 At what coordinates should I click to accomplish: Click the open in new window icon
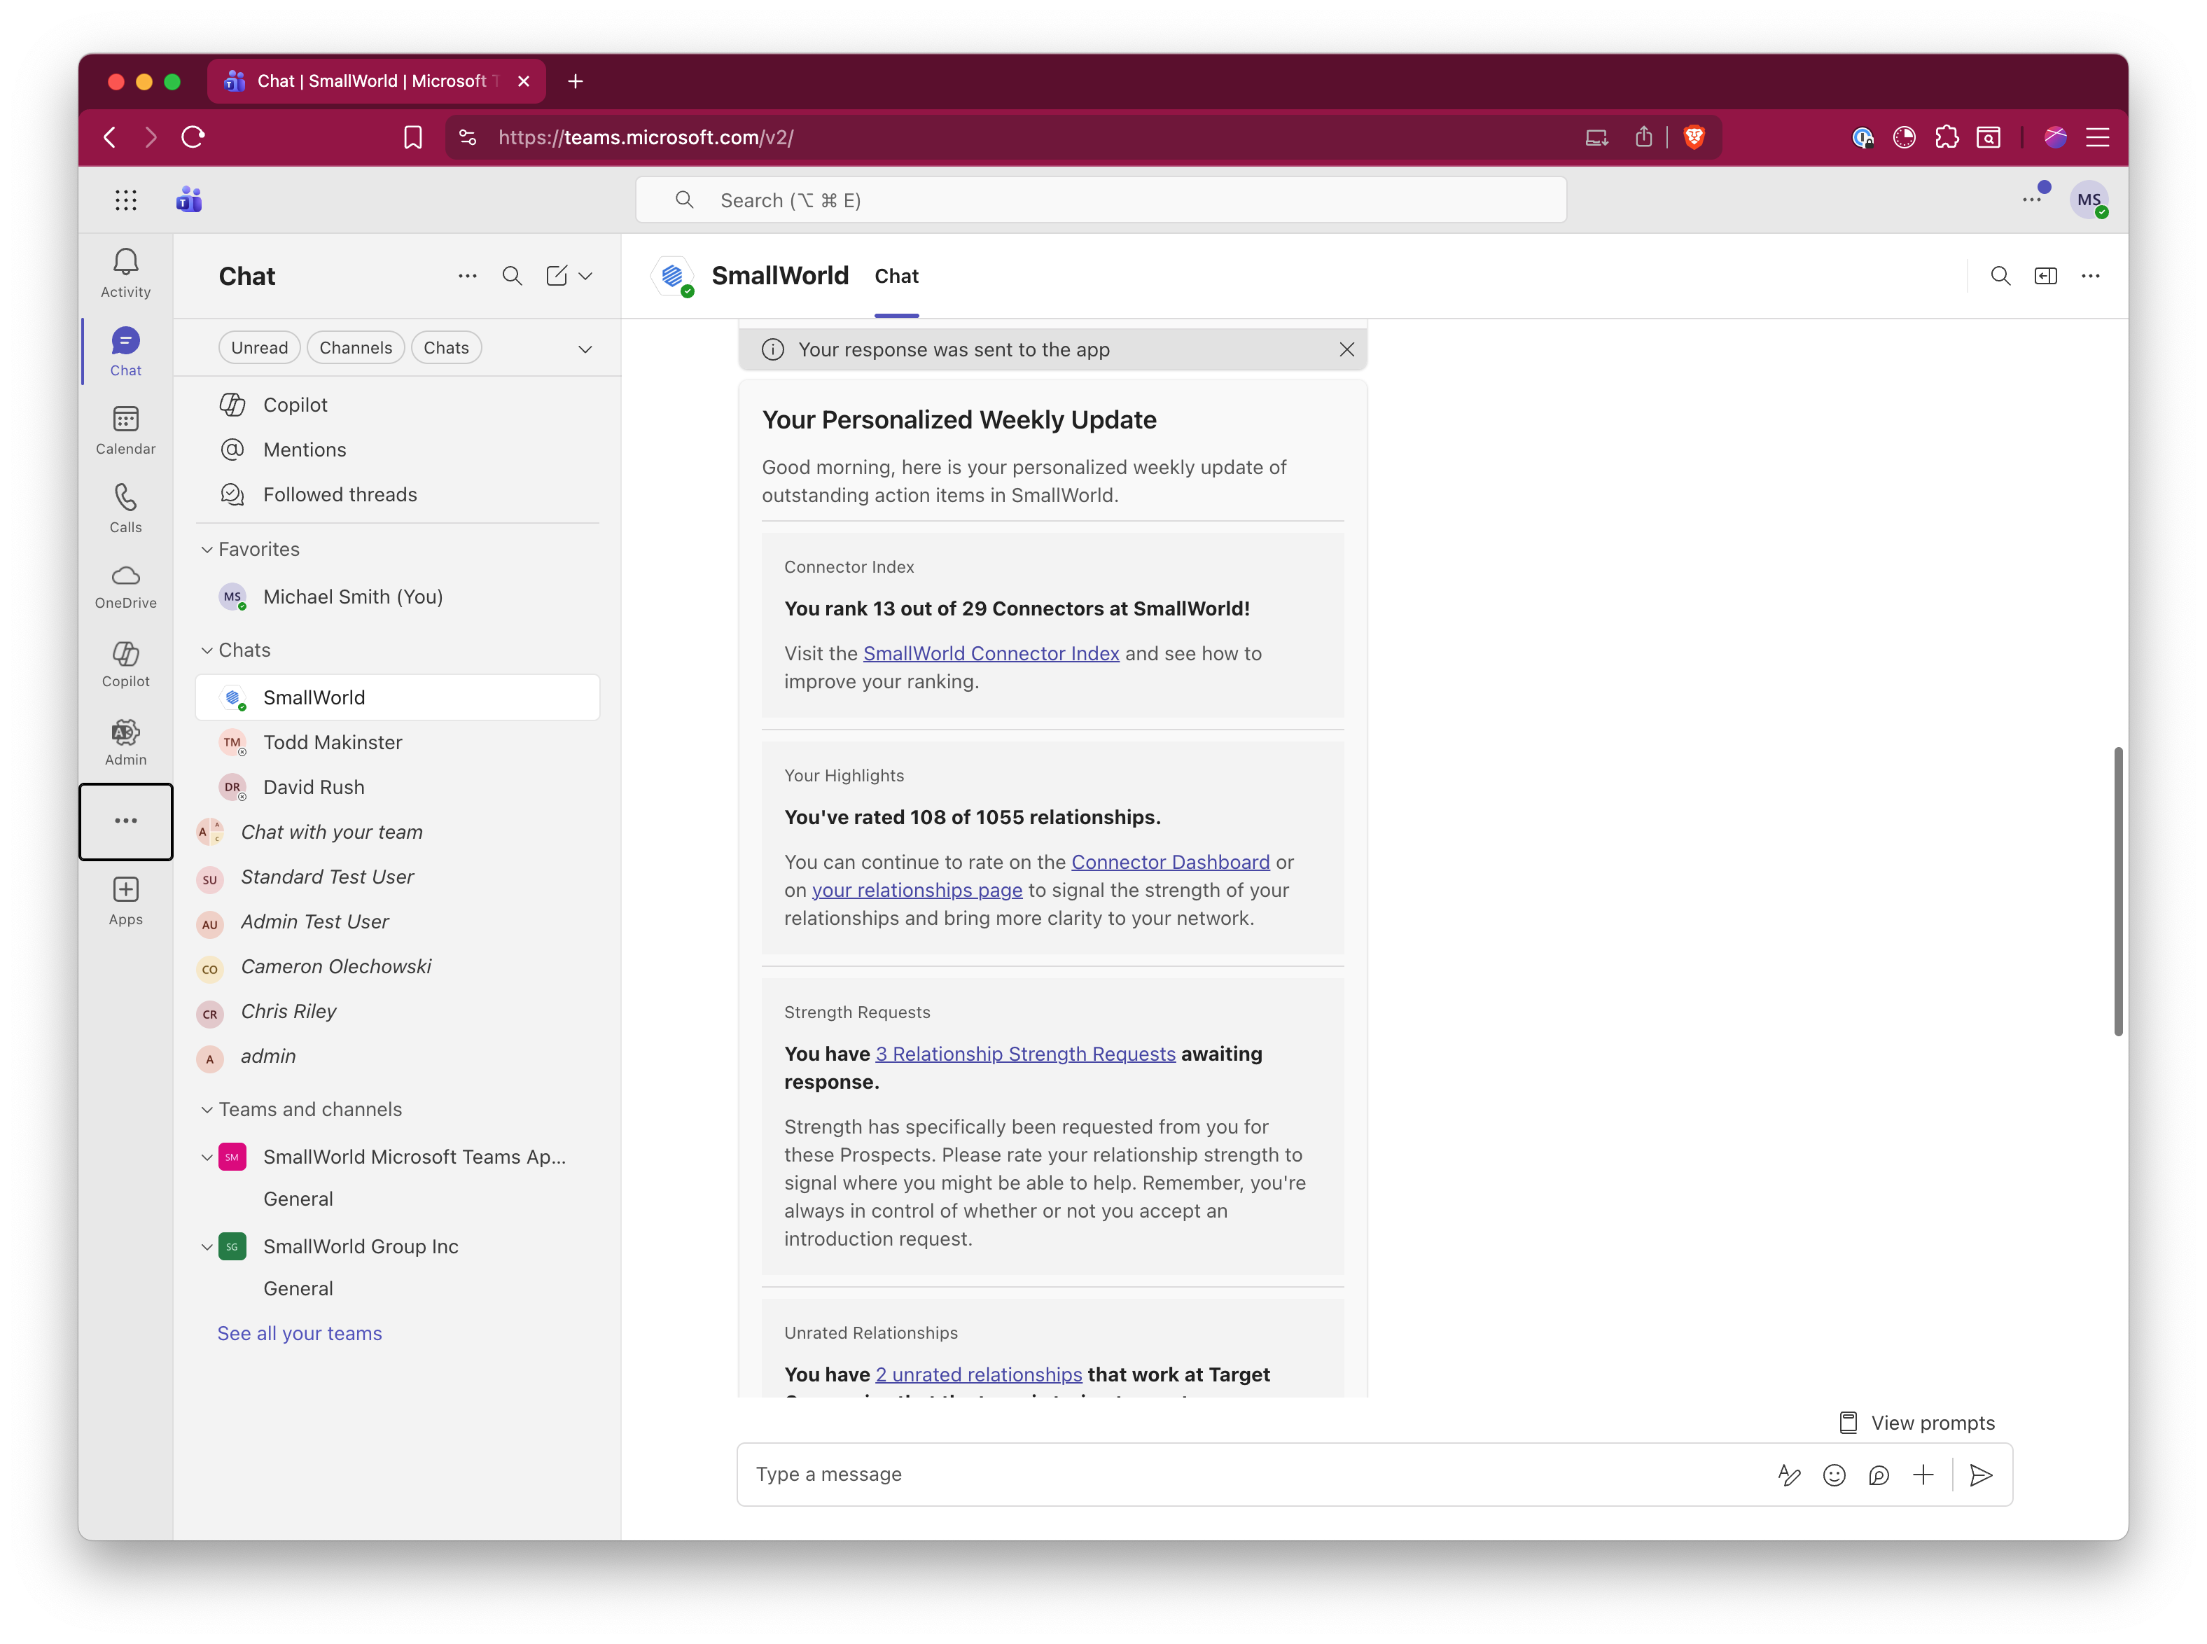coord(2045,276)
